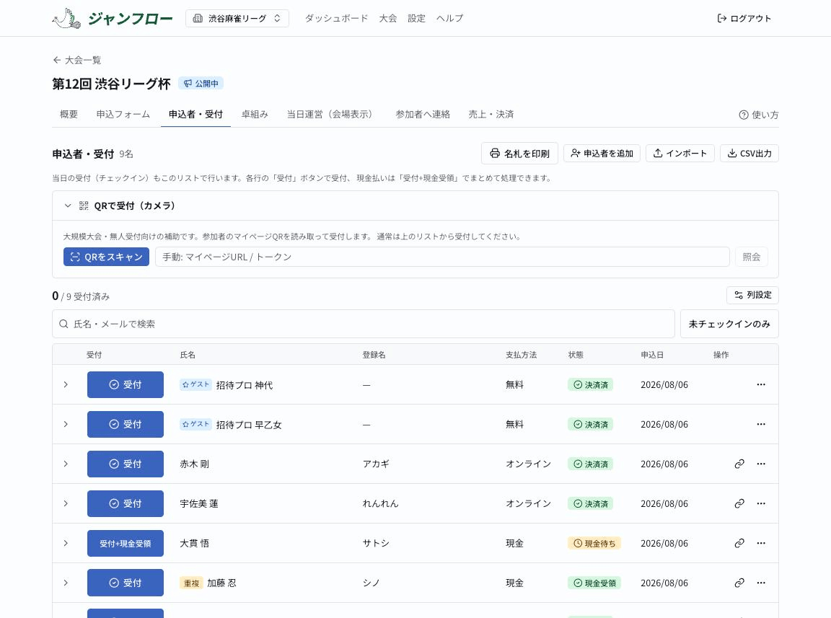The height and width of the screenshot is (618, 831).
Task: Open more actions for 大貫 悟
Action: click(761, 543)
